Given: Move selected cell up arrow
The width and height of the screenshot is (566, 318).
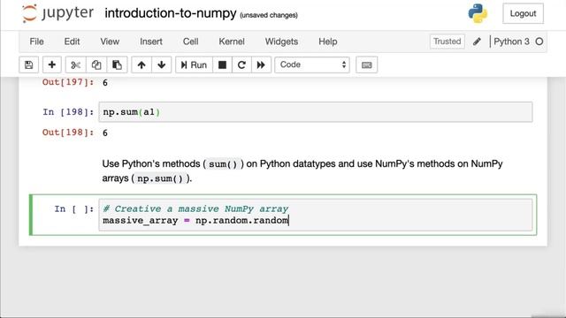Looking at the screenshot, I should pos(141,64).
